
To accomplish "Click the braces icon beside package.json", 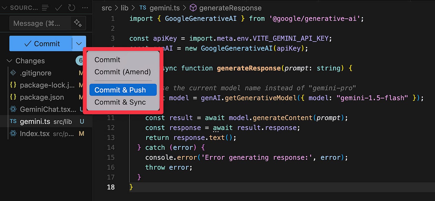I will point(13,97).
